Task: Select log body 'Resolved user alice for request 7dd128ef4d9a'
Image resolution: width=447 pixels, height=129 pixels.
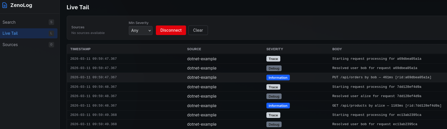Action: [x=377, y=96]
